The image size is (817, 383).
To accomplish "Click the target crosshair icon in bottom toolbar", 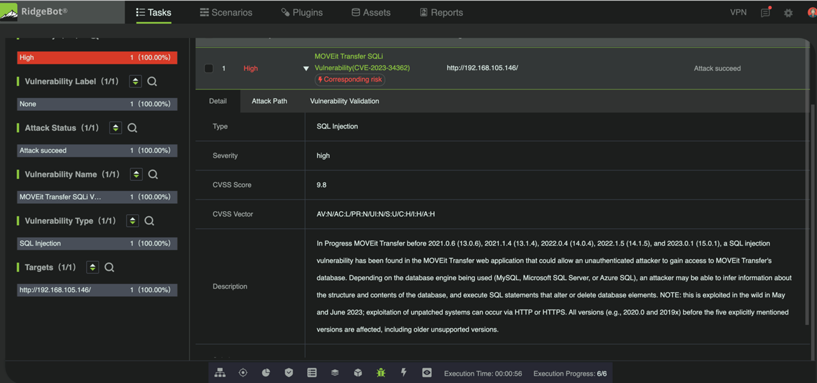I will pos(243,373).
